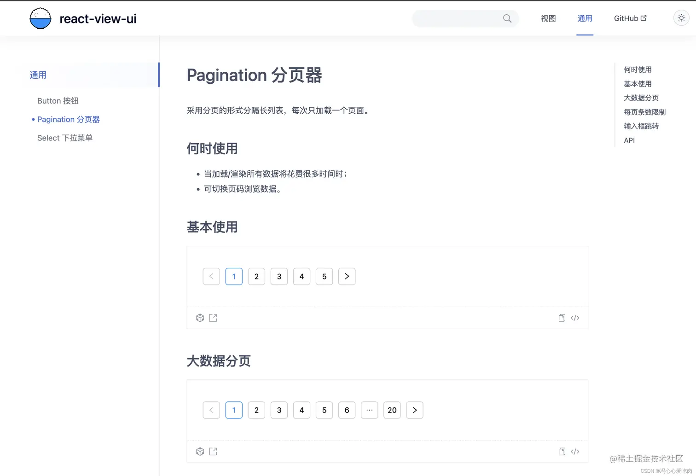Expand hidden pages via the ellipsis in 大数据分页

pos(369,410)
